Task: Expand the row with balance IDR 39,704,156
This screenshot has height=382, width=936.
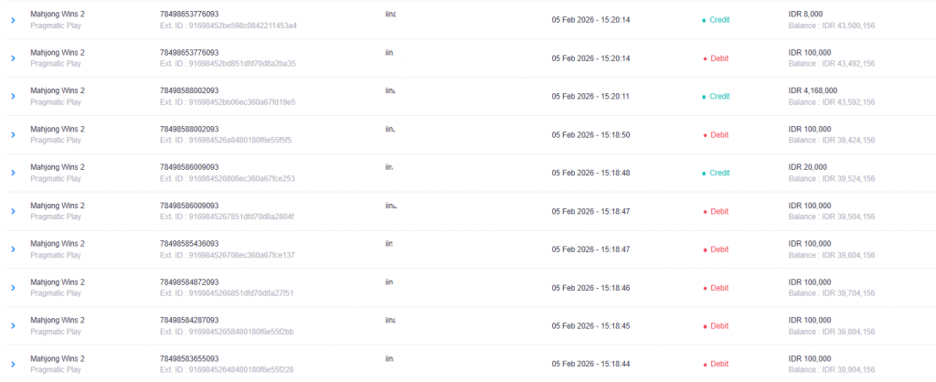Action: [x=13, y=288]
